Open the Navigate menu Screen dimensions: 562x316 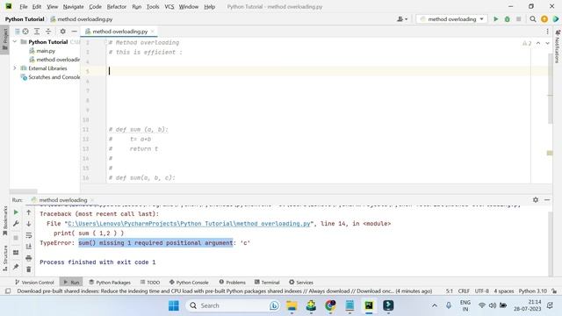73,7
